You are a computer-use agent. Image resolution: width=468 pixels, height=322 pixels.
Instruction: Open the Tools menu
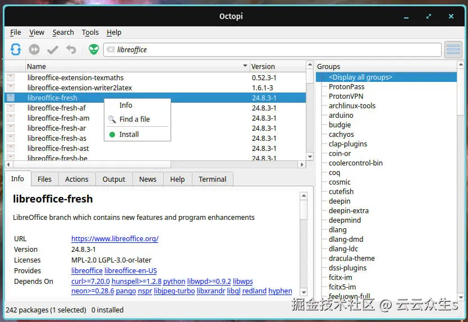(90, 32)
